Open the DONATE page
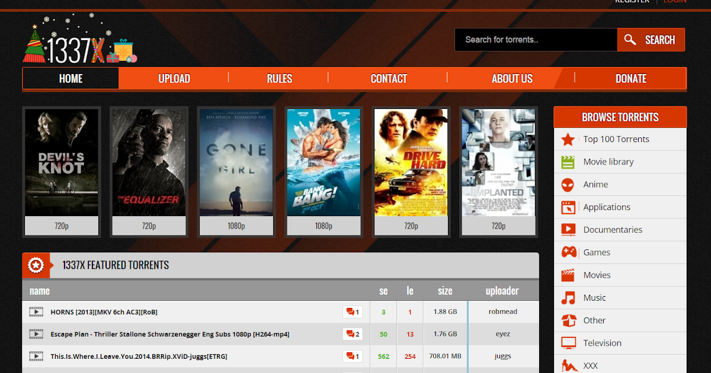 (x=630, y=78)
